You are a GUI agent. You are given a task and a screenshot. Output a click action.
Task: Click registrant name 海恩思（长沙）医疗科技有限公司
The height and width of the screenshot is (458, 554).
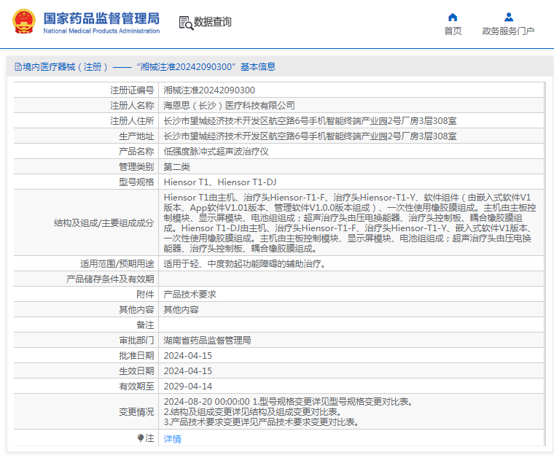229,106
